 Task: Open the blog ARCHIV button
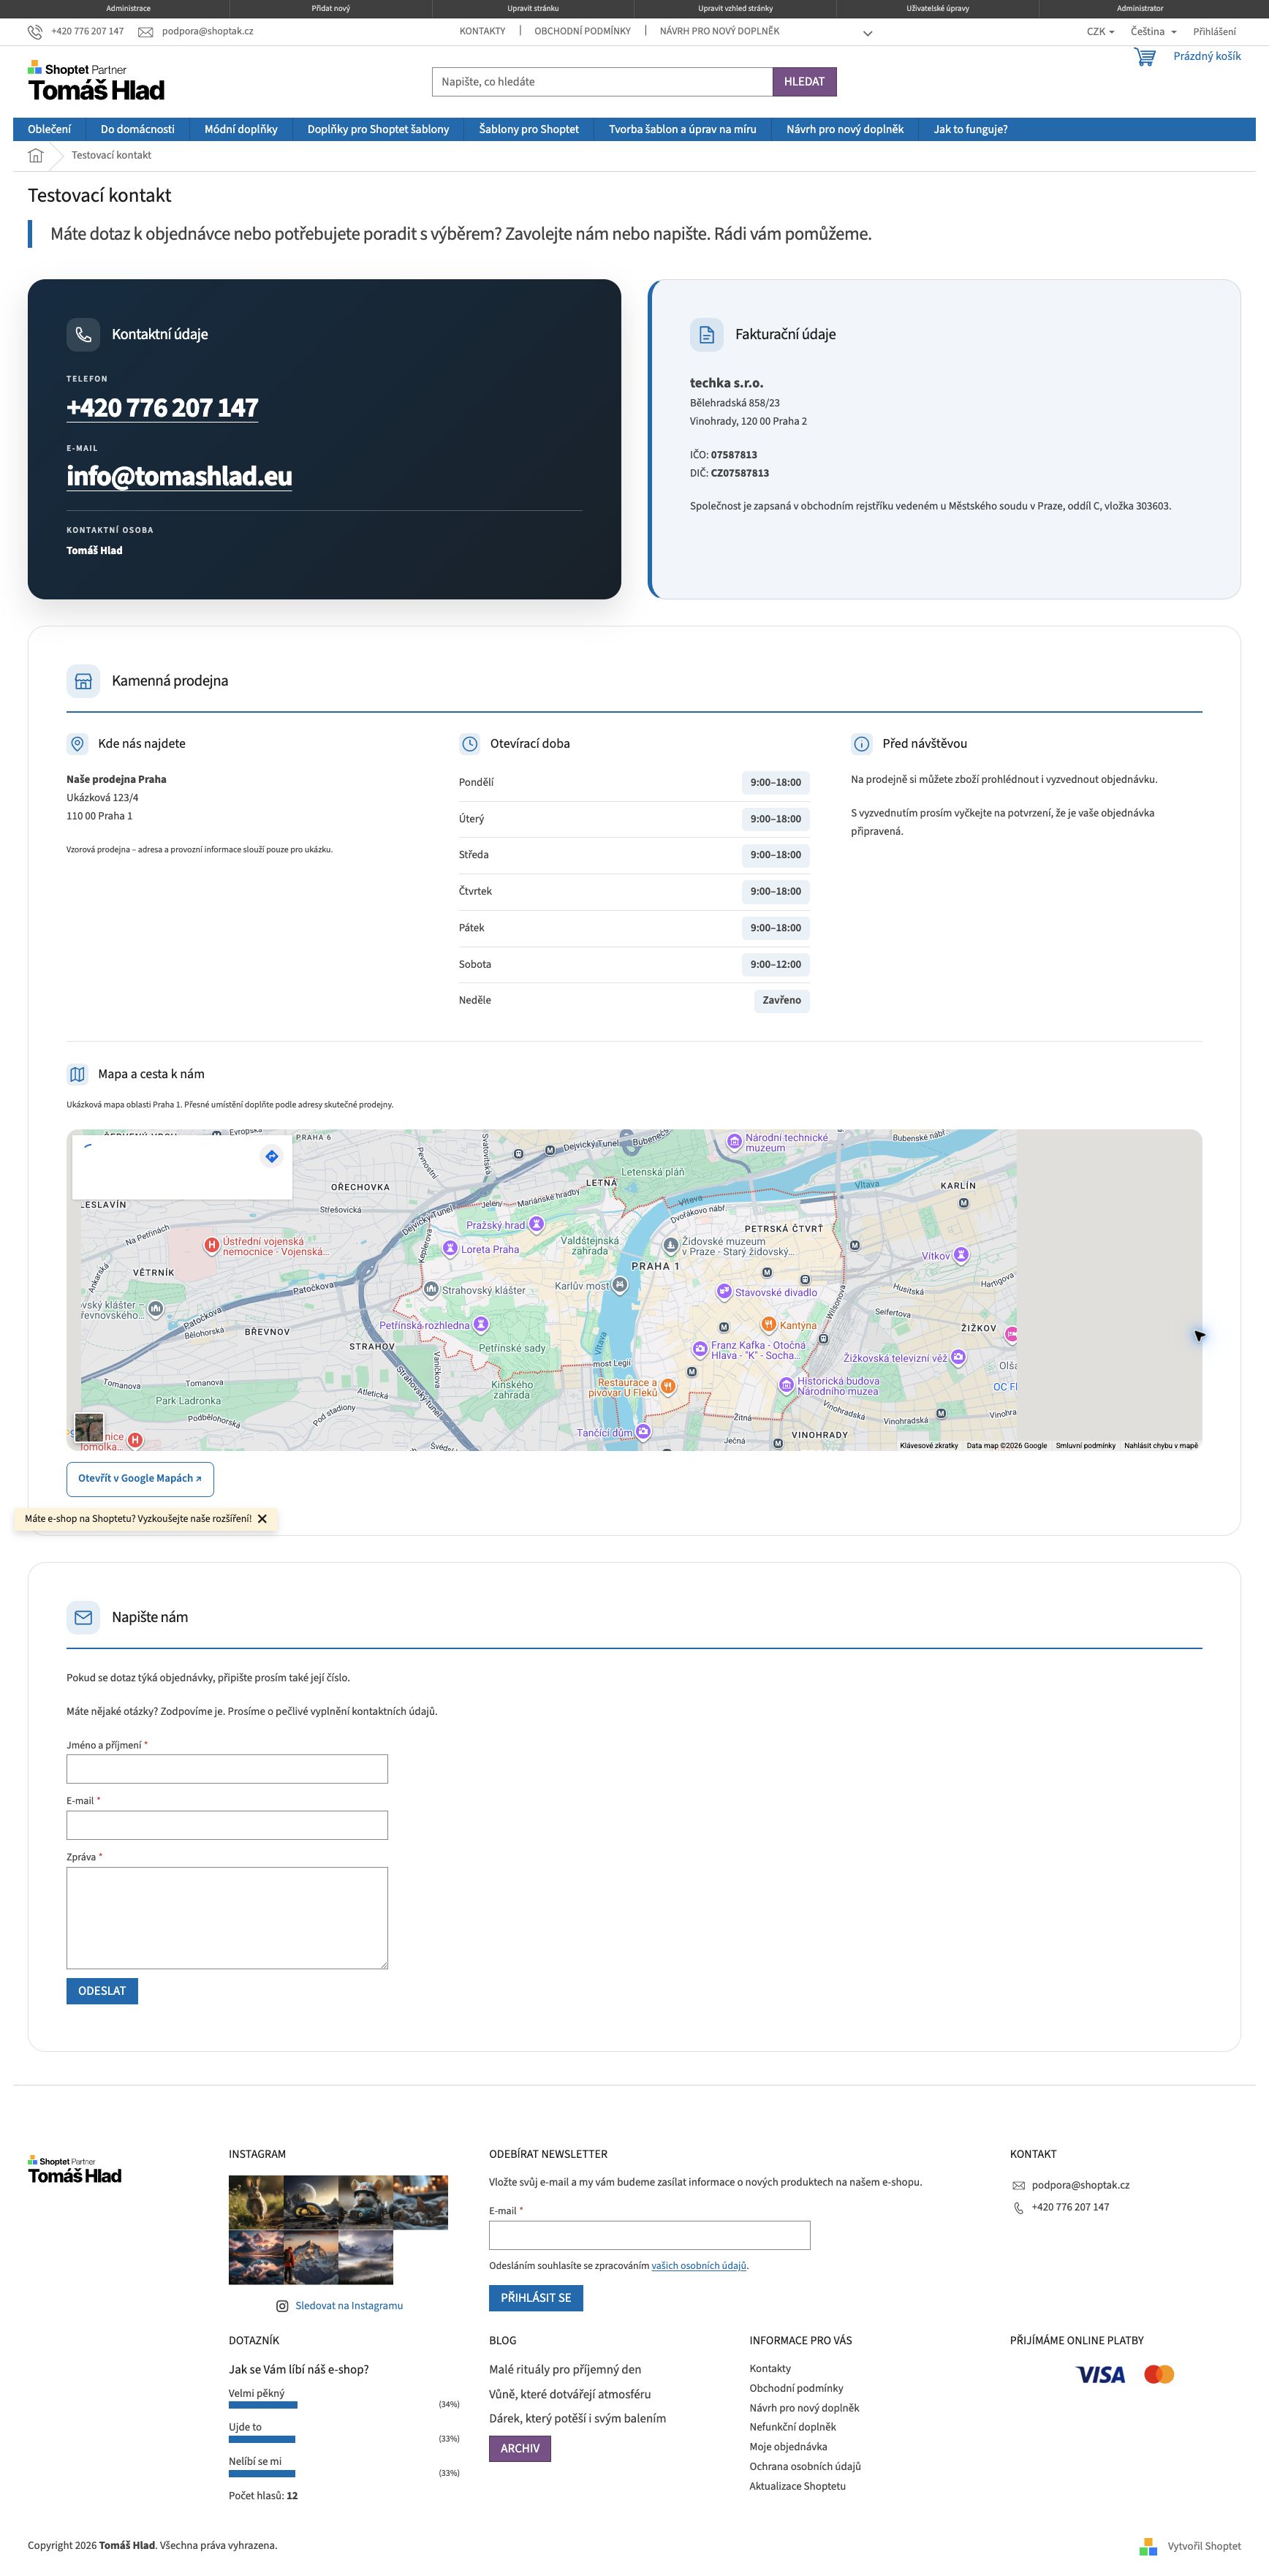click(x=520, y=2448)
